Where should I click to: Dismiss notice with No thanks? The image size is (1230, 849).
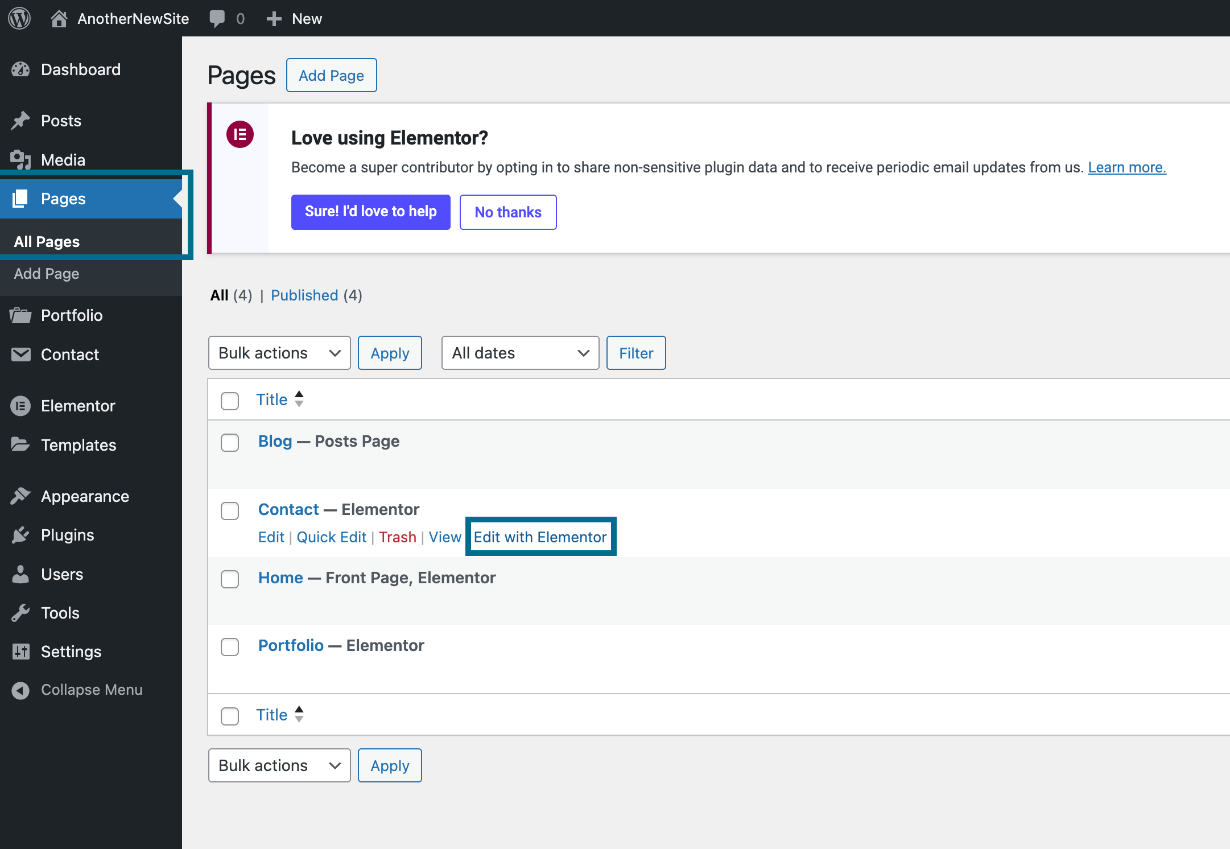click(x=508, y=212)
